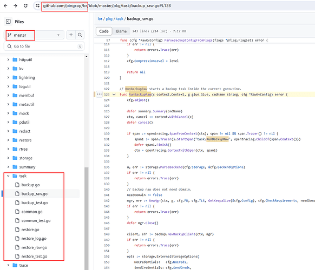Open site information icon in address bar
Image resolution: width=315 pixels, height=270 pixels.
pos(37,5)
